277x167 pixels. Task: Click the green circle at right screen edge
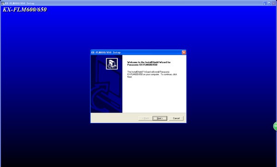(275, 126)
